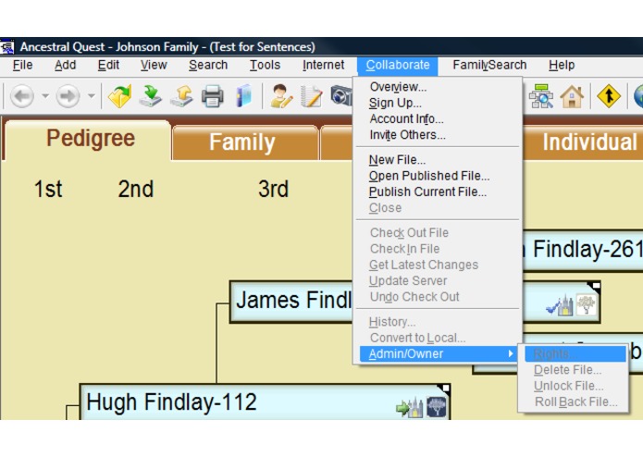
Task: Click the yellow diamond arrow icon
Action: [x=609, y=96]
